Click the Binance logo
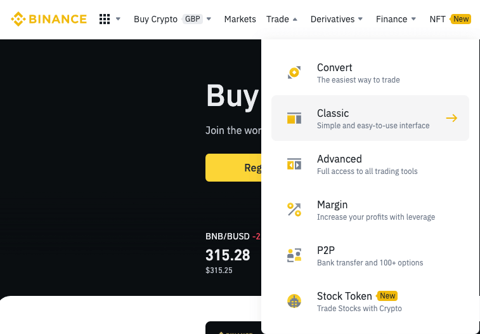The height and width of the screenshot is (334, 480). pos(49,19)
